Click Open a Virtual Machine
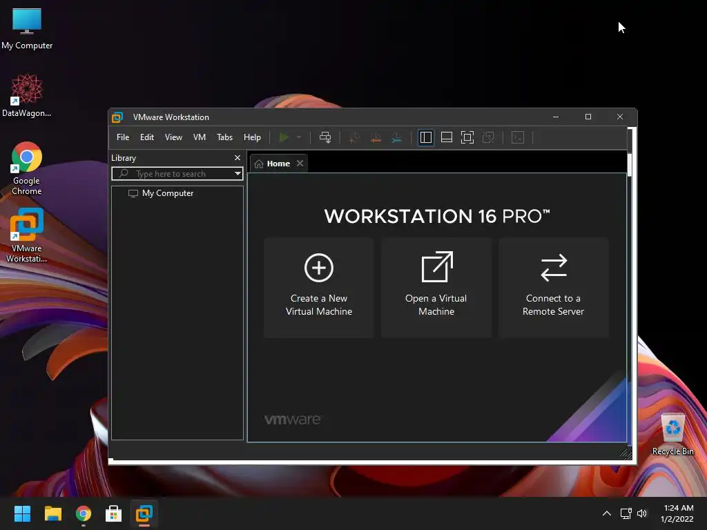The height and width of the screenshot is (530, 707). (x=436, y=288)
